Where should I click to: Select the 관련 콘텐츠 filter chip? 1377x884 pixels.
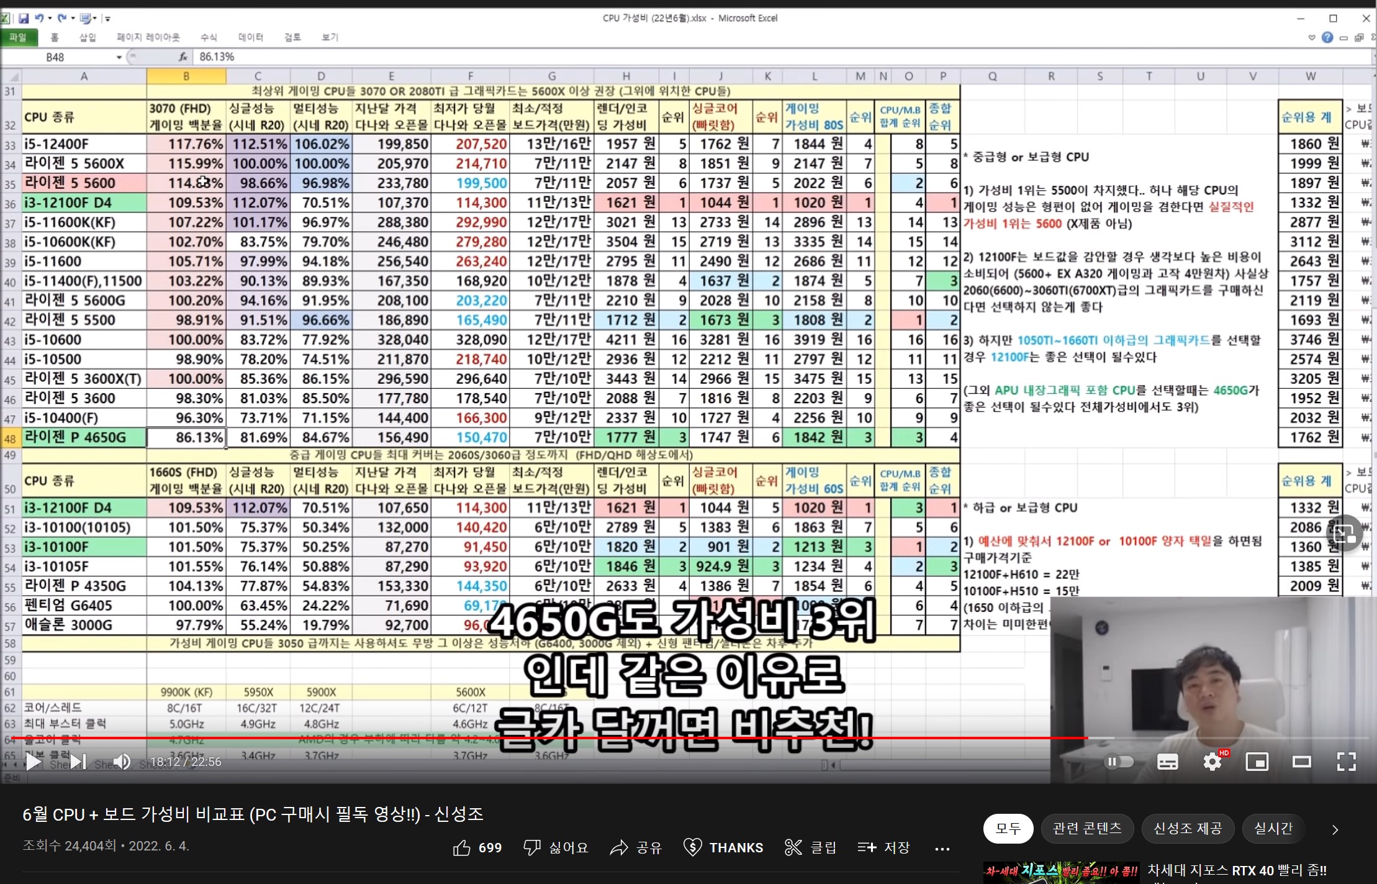click(x=1087, y=828)
